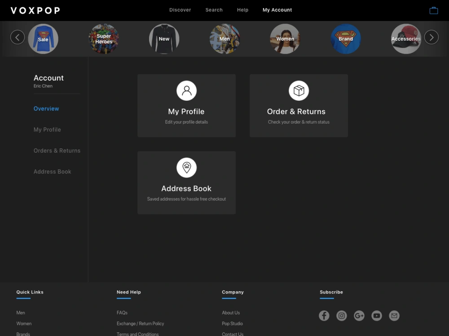The height and width of the screenshot is (336, 449).
Task: Click the VOXPOP logo
Action: [x=35, y=11]
